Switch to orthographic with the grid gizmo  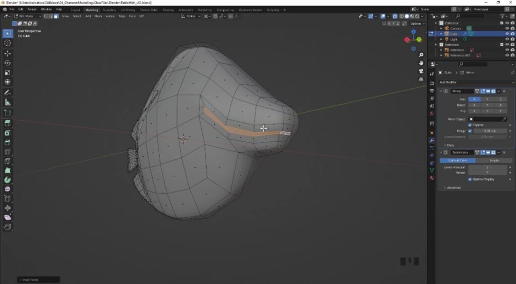tap(421, 79)
